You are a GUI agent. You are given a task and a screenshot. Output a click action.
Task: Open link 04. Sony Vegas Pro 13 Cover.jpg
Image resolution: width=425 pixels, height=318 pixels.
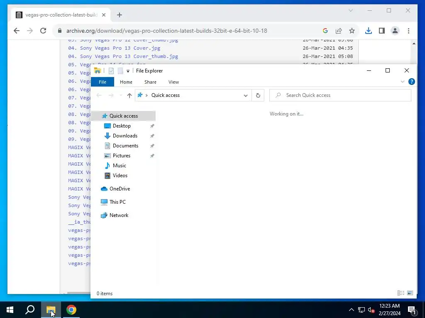114,48
